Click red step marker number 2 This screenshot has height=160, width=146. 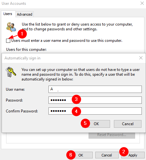point(124,152)
